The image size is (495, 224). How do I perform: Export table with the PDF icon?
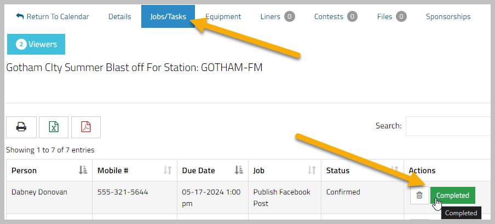[x=86, y=127]
